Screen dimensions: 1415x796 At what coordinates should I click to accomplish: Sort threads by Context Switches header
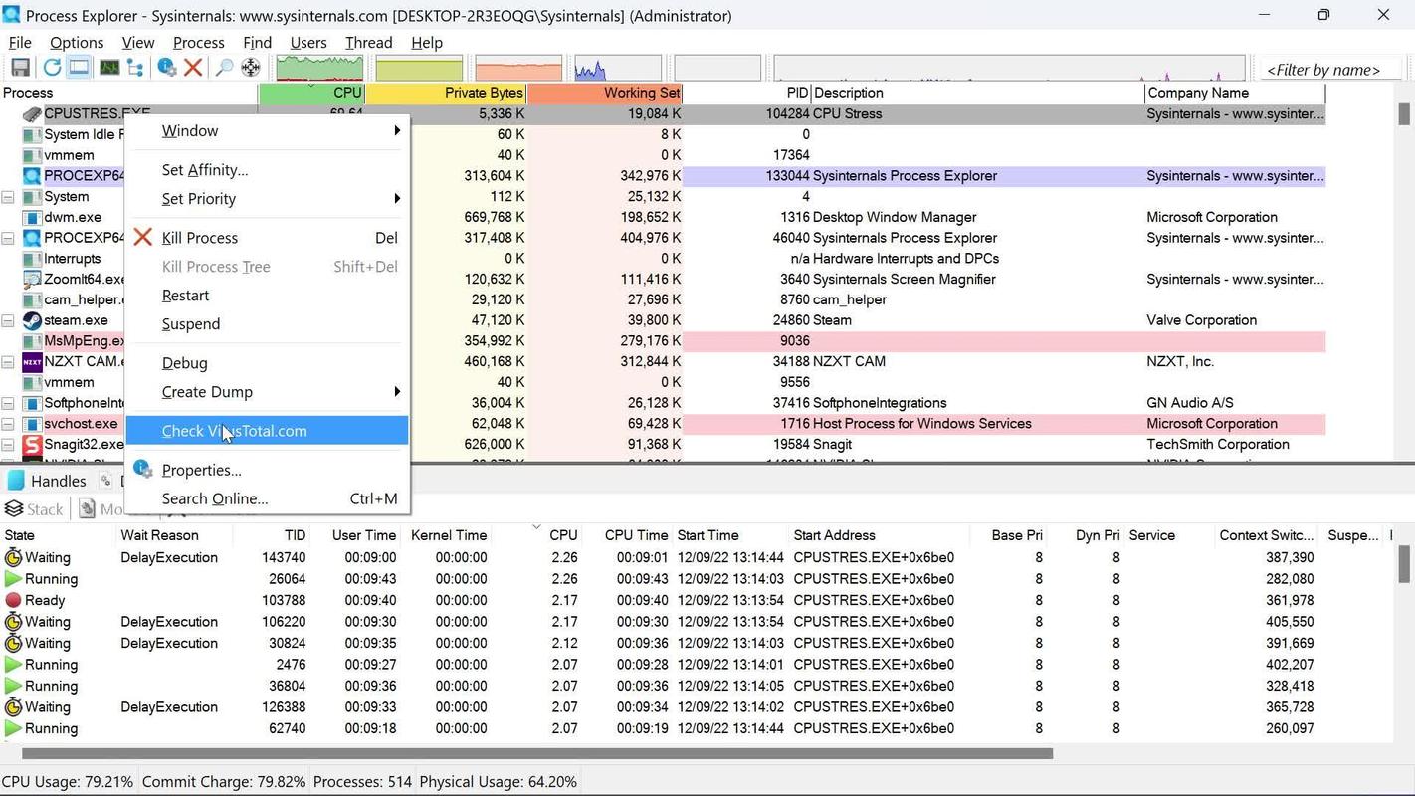coord(1267,535)
